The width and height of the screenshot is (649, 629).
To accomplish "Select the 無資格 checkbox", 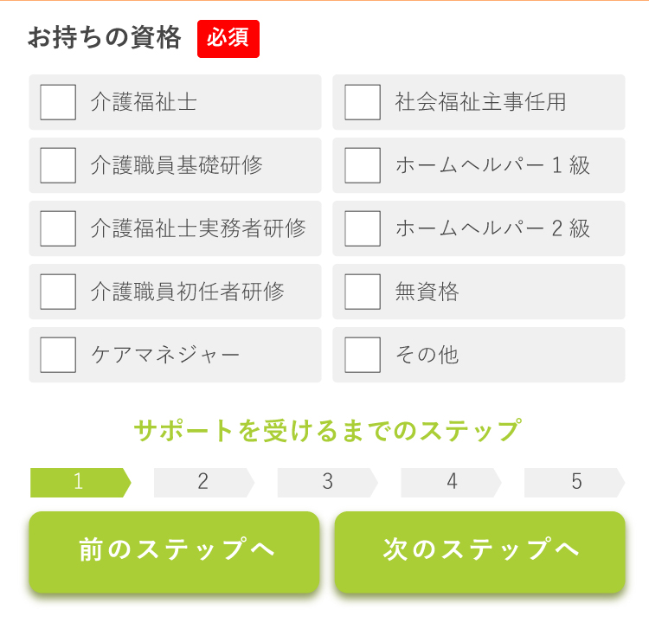I will pyautogui.click(x=363, y=292).
